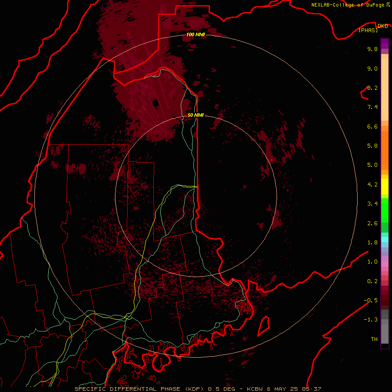Click the 3.4 value on color scale

click(x=372, y=204)
